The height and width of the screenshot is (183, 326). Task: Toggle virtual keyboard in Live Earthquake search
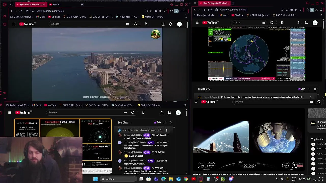tap(264, 23)
